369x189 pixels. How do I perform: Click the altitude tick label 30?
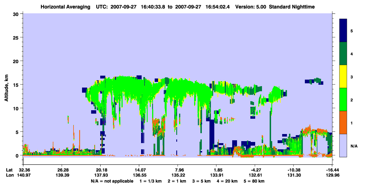(x=16, y=14)
